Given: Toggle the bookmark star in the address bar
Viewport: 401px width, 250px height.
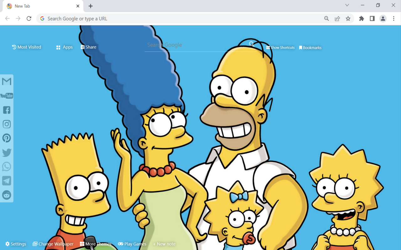Looking at the screenshot, I should coord(348,18).
